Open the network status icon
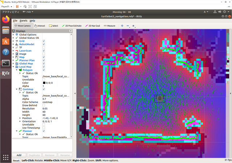Viewport: 232px width, 163px height. coord(215,12)
